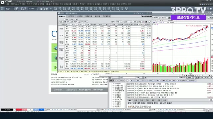This screenshot has height=119, width=213.
Task: Click the X icon at status bar end
Action: [x=212, y=110]
